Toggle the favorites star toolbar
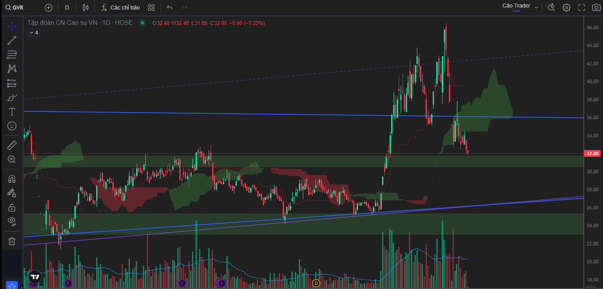603x289 pixels. coord(12,286)
